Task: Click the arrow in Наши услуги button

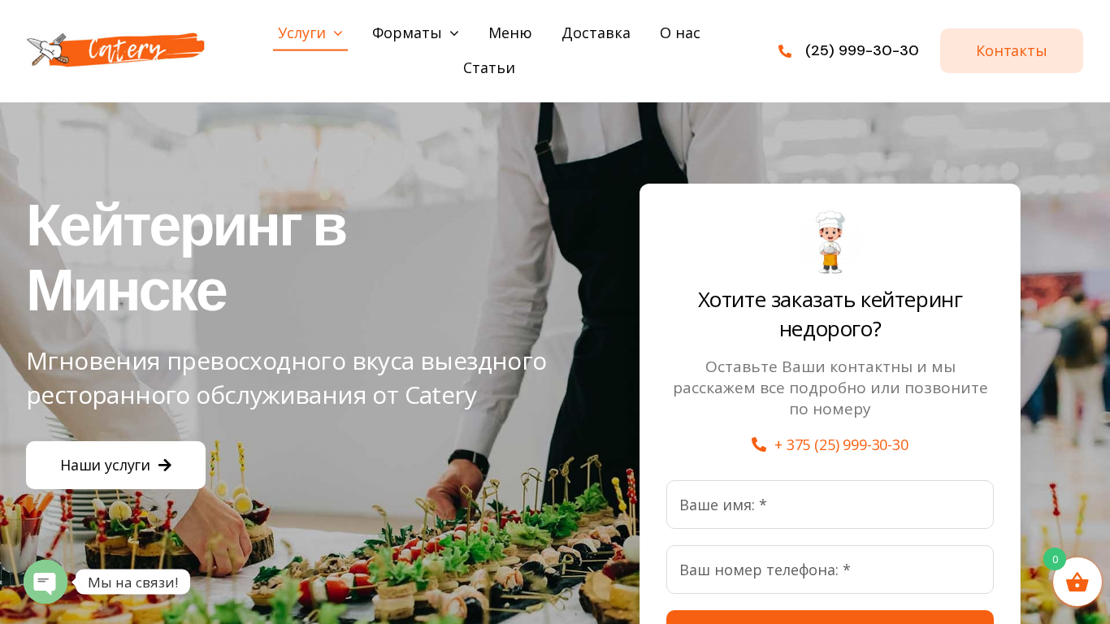Action: [x=165, y=466]
